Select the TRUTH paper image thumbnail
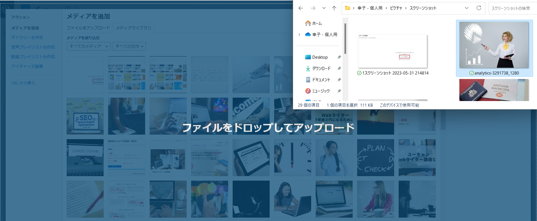This screenshot has height=221, width=537. (x=251, y=75)
